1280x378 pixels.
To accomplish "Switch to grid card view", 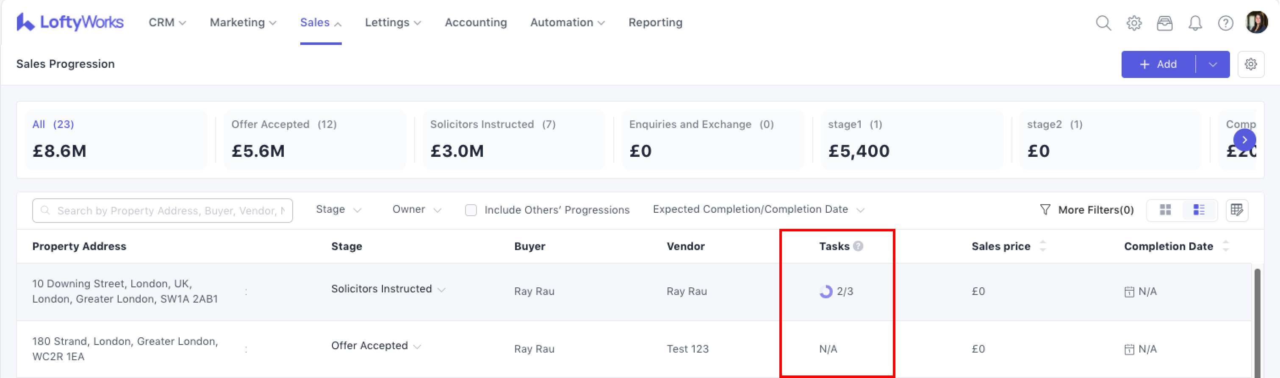I will pyautogui.click(x=1165, y=210).
